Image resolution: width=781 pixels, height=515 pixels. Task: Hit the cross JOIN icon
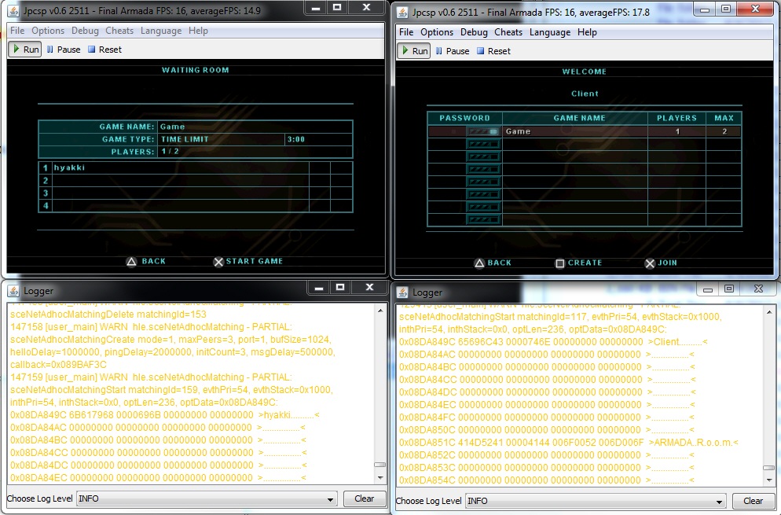pyautogui.click(x=650, y=263)
